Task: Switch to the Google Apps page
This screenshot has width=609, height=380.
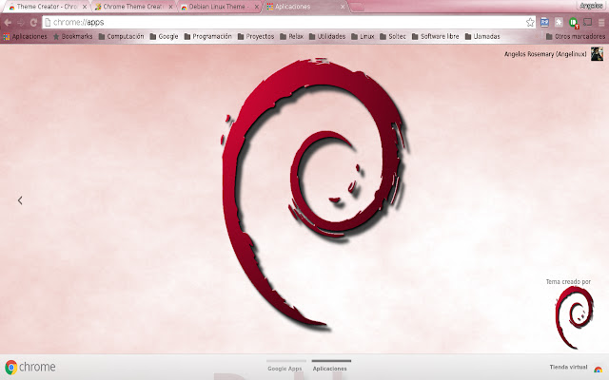Action: point(285,368)
